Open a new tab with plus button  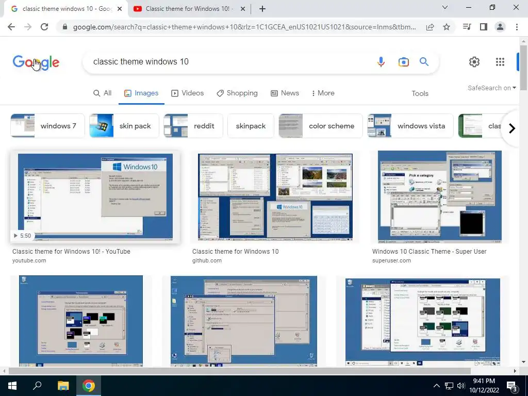pyautogui.click(x=262, y=9)
